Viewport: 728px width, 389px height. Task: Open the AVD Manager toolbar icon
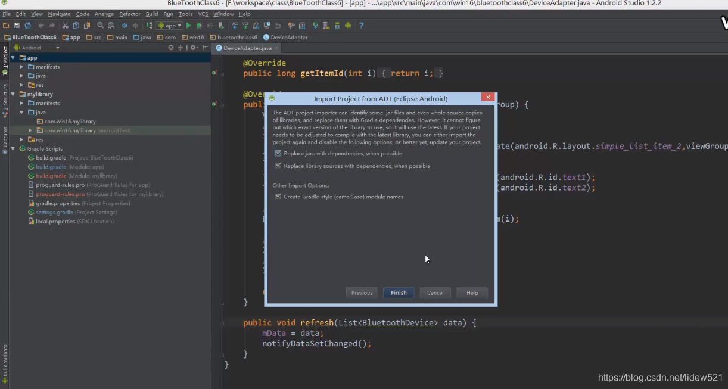click(326, 26)
